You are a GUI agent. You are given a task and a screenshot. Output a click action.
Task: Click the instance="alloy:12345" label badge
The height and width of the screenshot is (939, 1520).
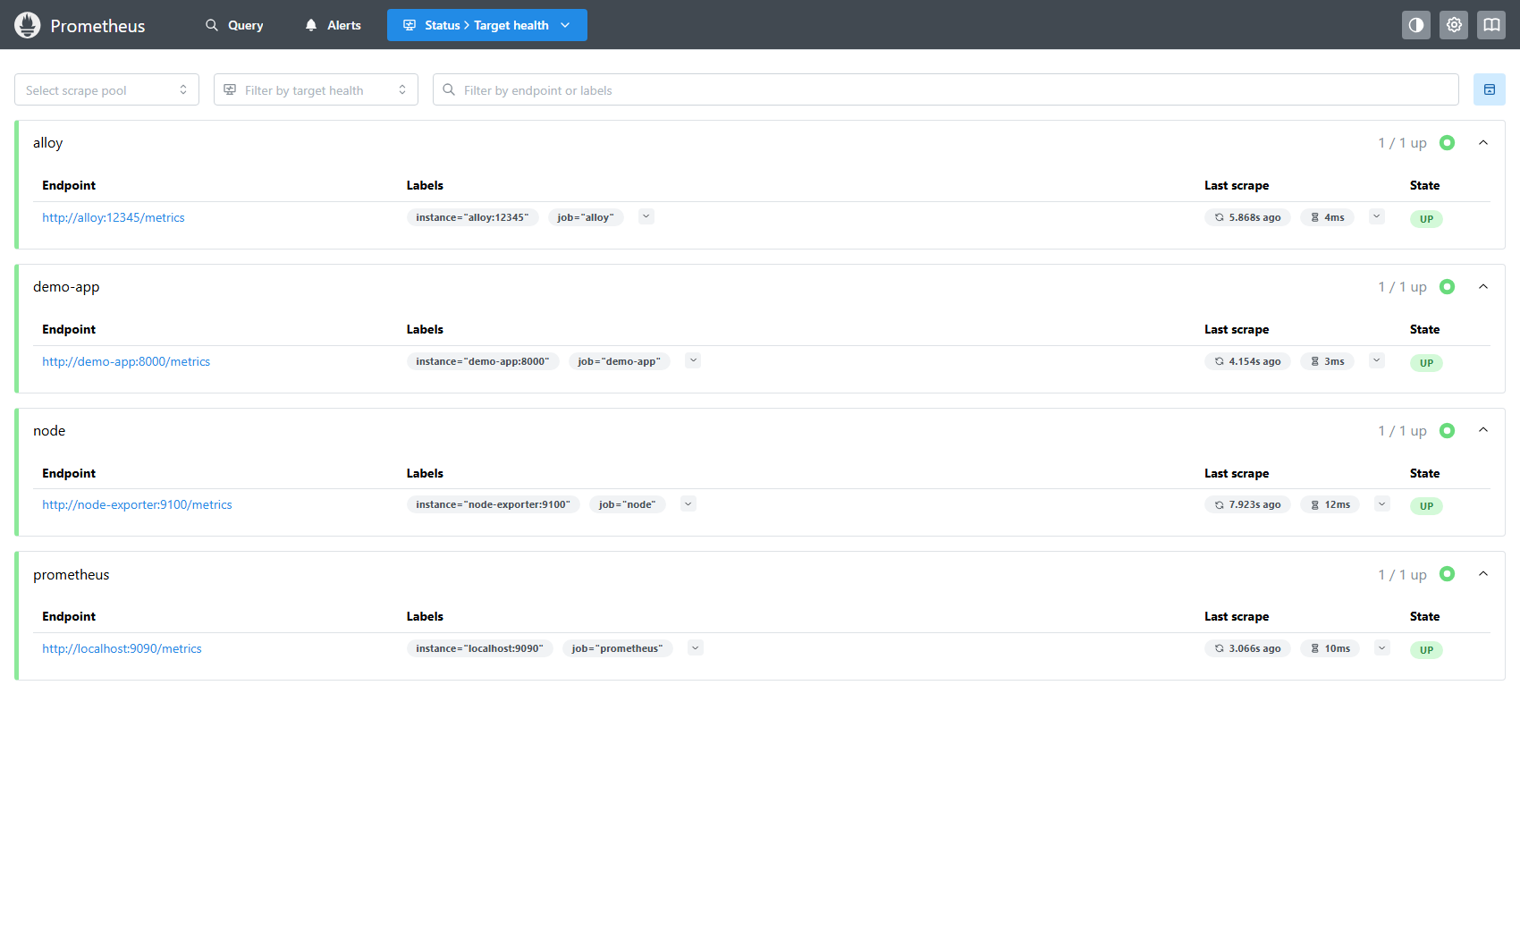pyautogui.click(x=472, y=217)
